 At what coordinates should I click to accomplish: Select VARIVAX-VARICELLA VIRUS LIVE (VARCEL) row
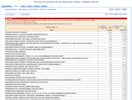(66, 71)
